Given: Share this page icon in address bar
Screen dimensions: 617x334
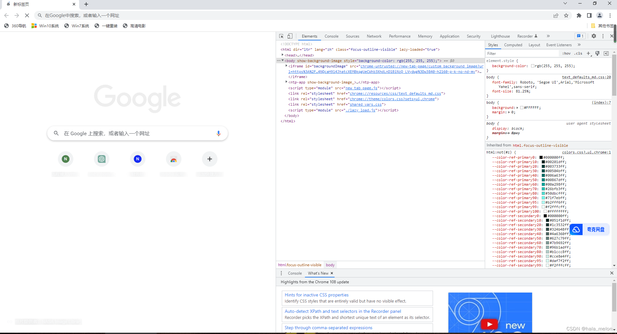Looking at the screenshot, I should [556, 15].
